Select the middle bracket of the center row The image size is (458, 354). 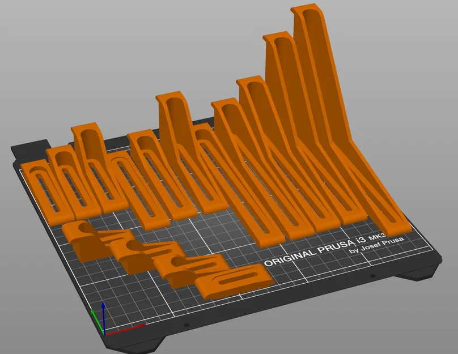tap(170, 170)
